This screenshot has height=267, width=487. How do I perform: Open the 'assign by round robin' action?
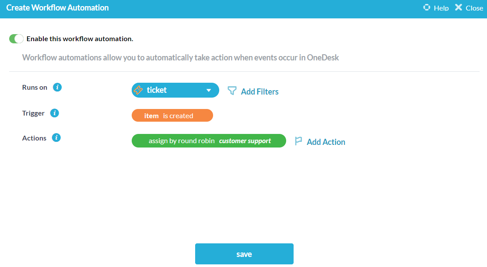tap(182, 141)
